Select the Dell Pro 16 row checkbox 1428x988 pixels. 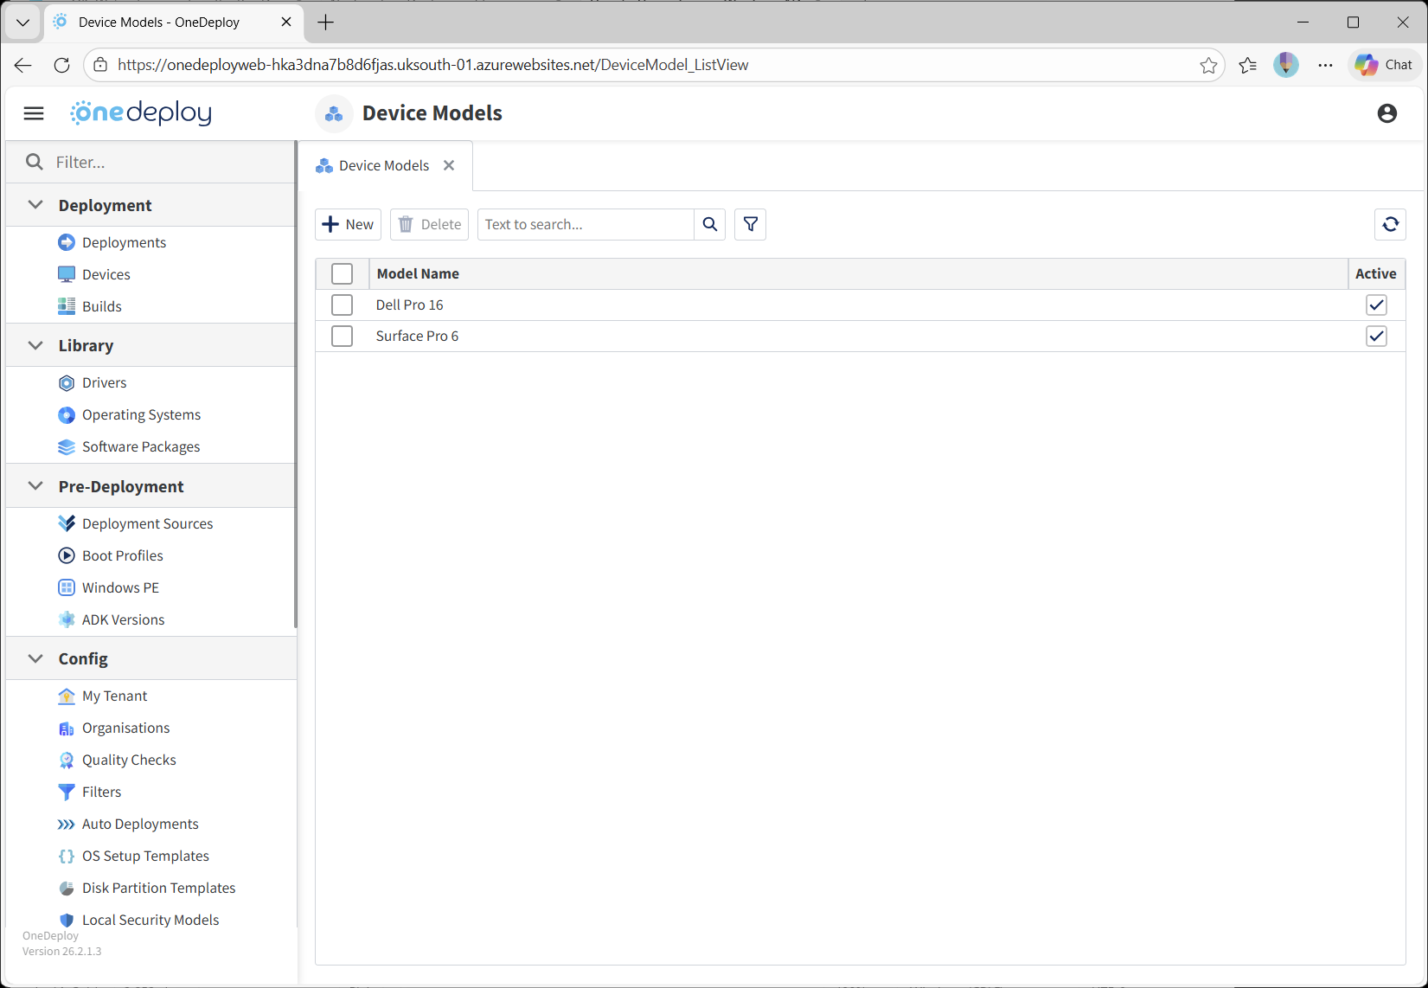pos(342,305)
